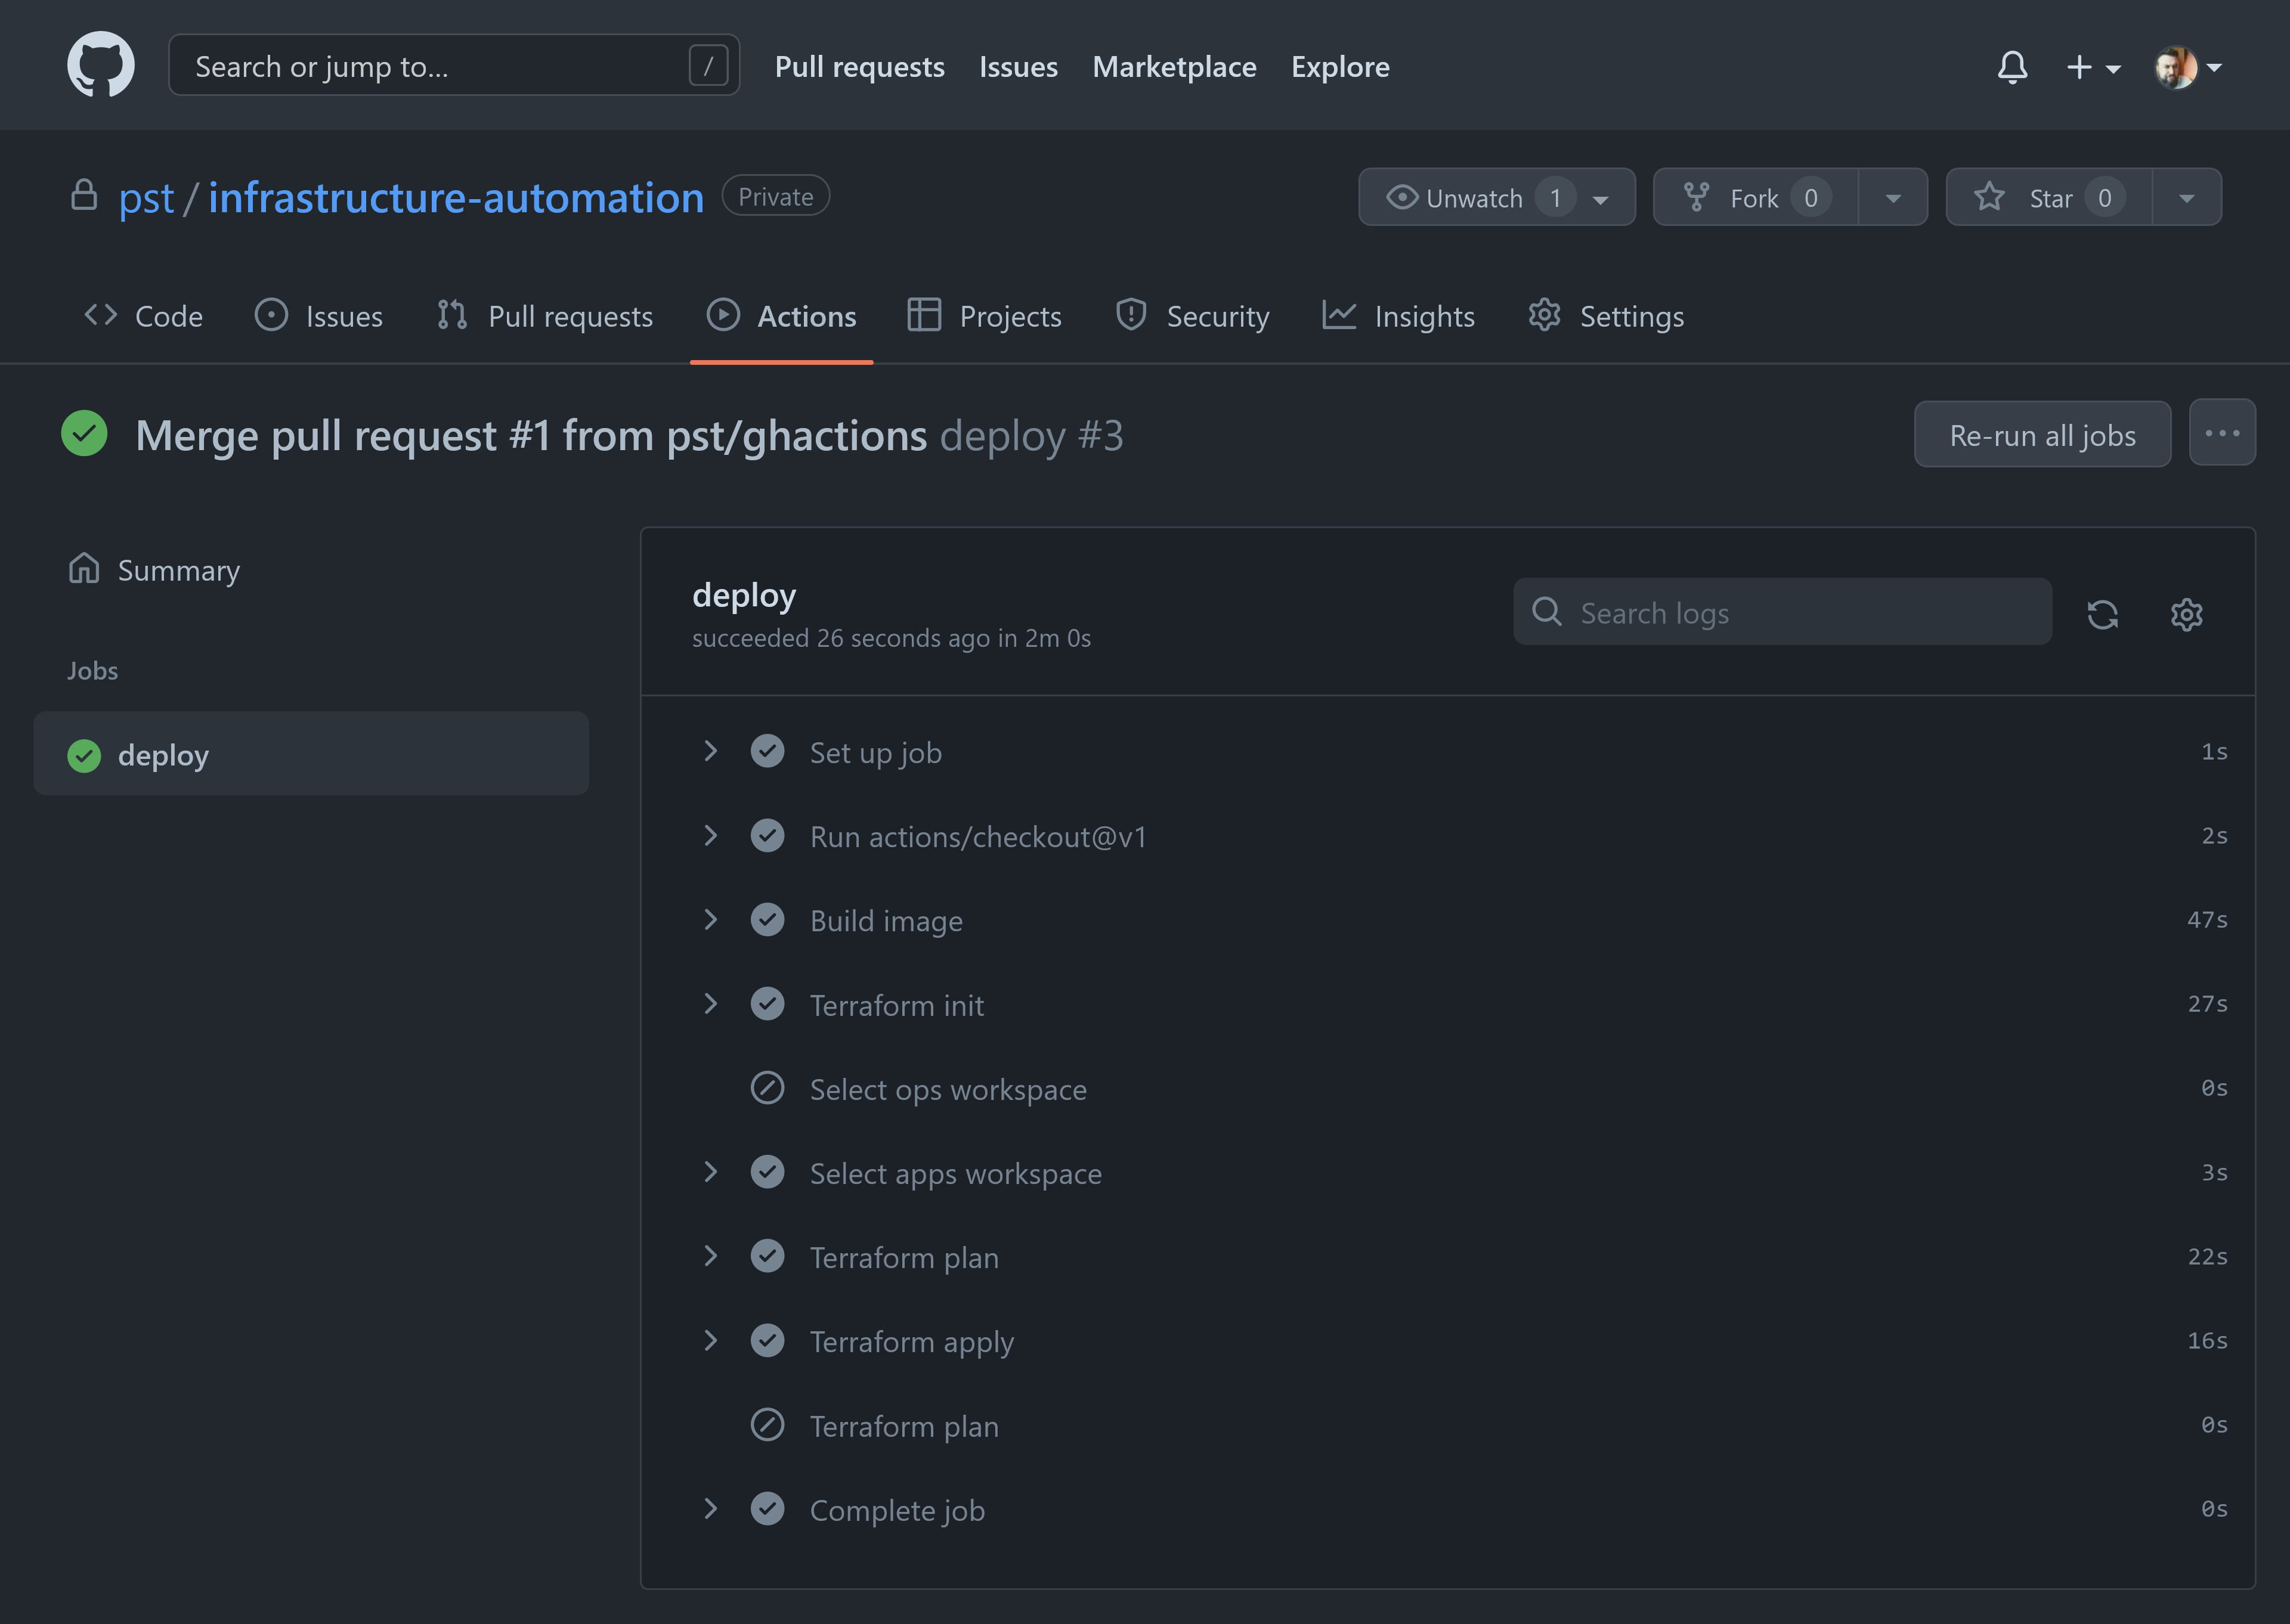
Task: Click the Re-run all jobs button
Action: coord(2042,434)
